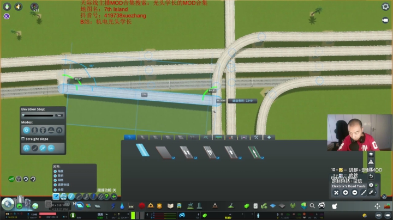The image size is (393, 220).
Task: Toggle pause simulation button
Action: click(40, 217)
